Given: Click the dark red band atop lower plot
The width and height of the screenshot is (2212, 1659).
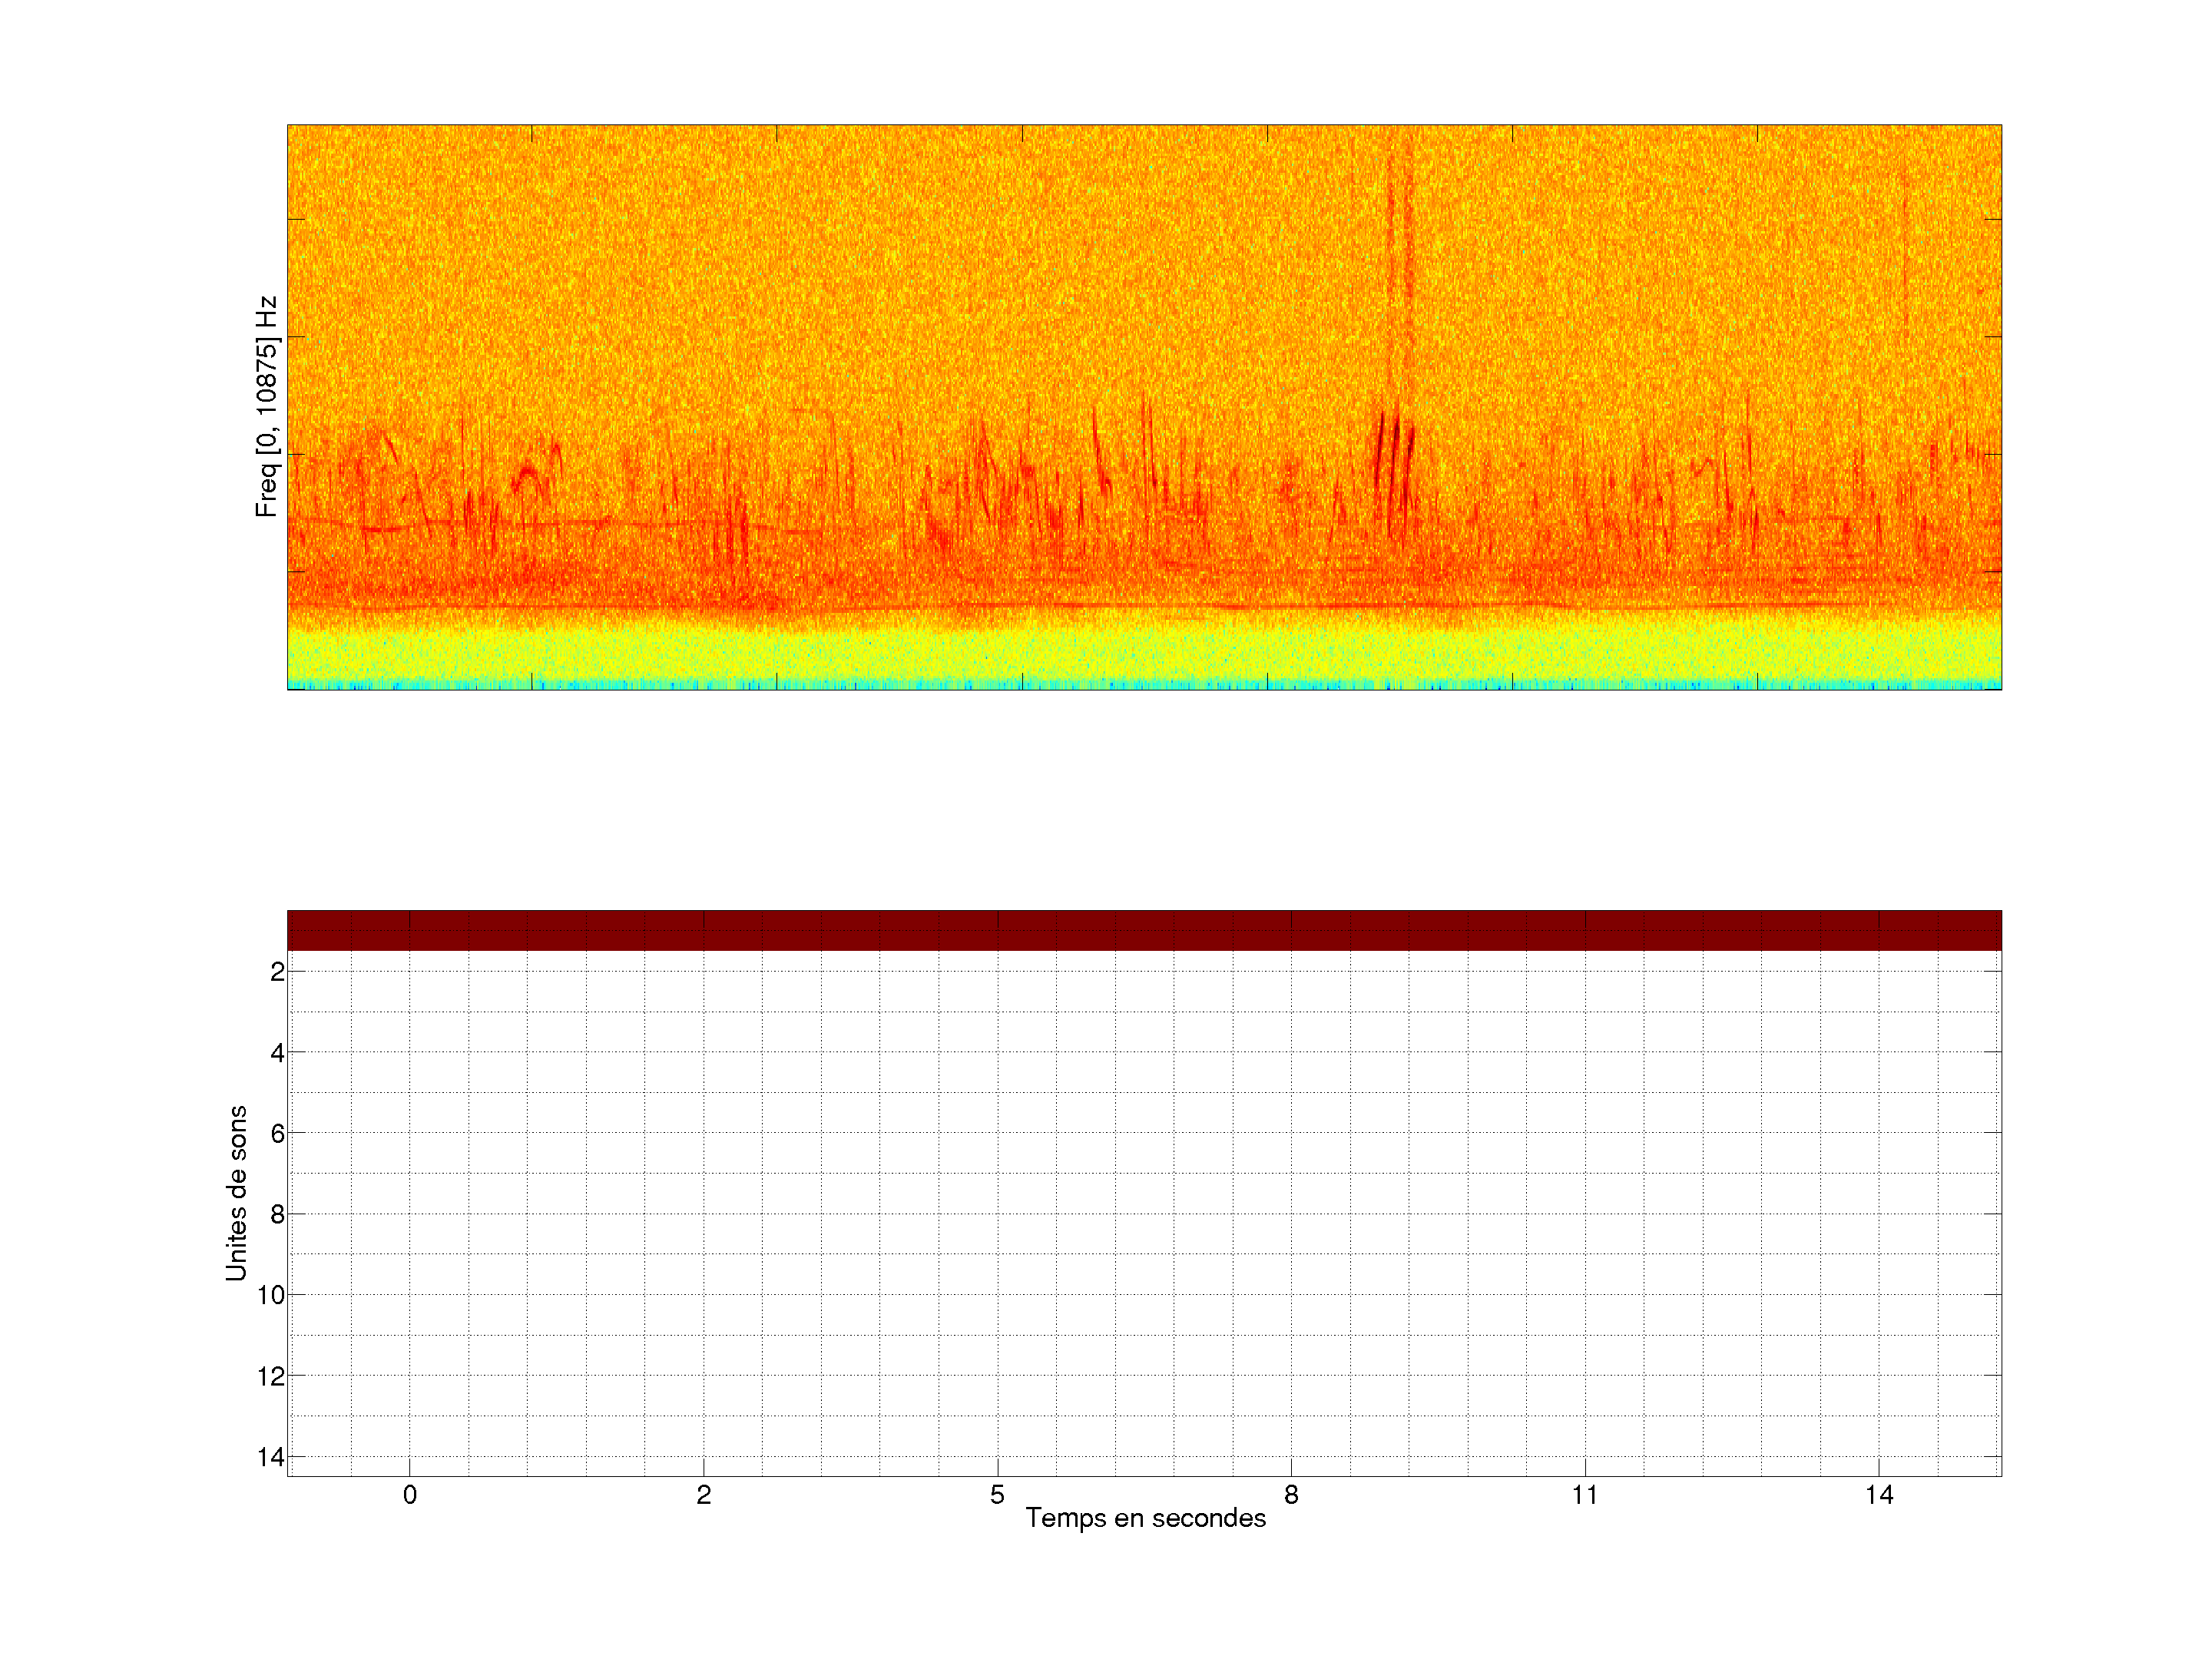Looking at the screenshot, I should pos(1144,930).
